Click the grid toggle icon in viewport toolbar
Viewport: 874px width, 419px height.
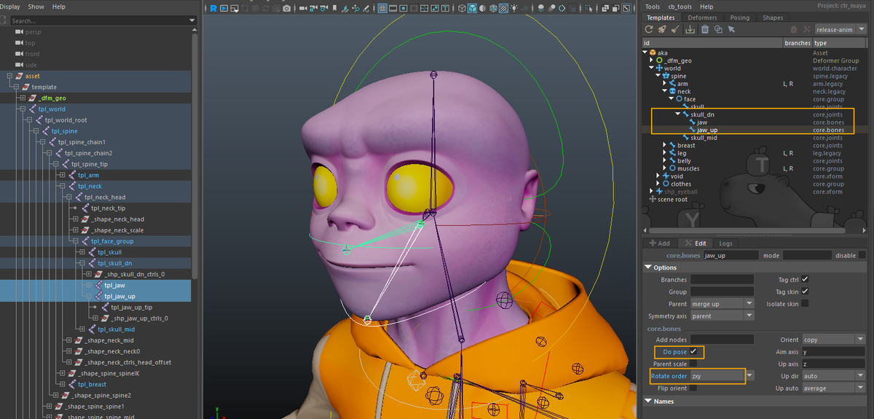click(382, 8)
